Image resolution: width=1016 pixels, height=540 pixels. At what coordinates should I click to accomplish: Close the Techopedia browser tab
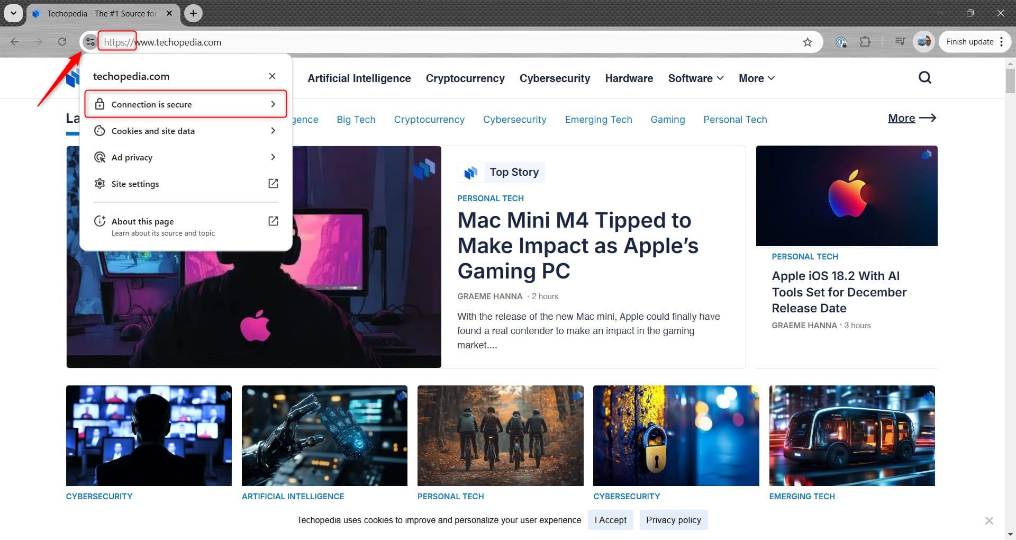pos(169,13)
